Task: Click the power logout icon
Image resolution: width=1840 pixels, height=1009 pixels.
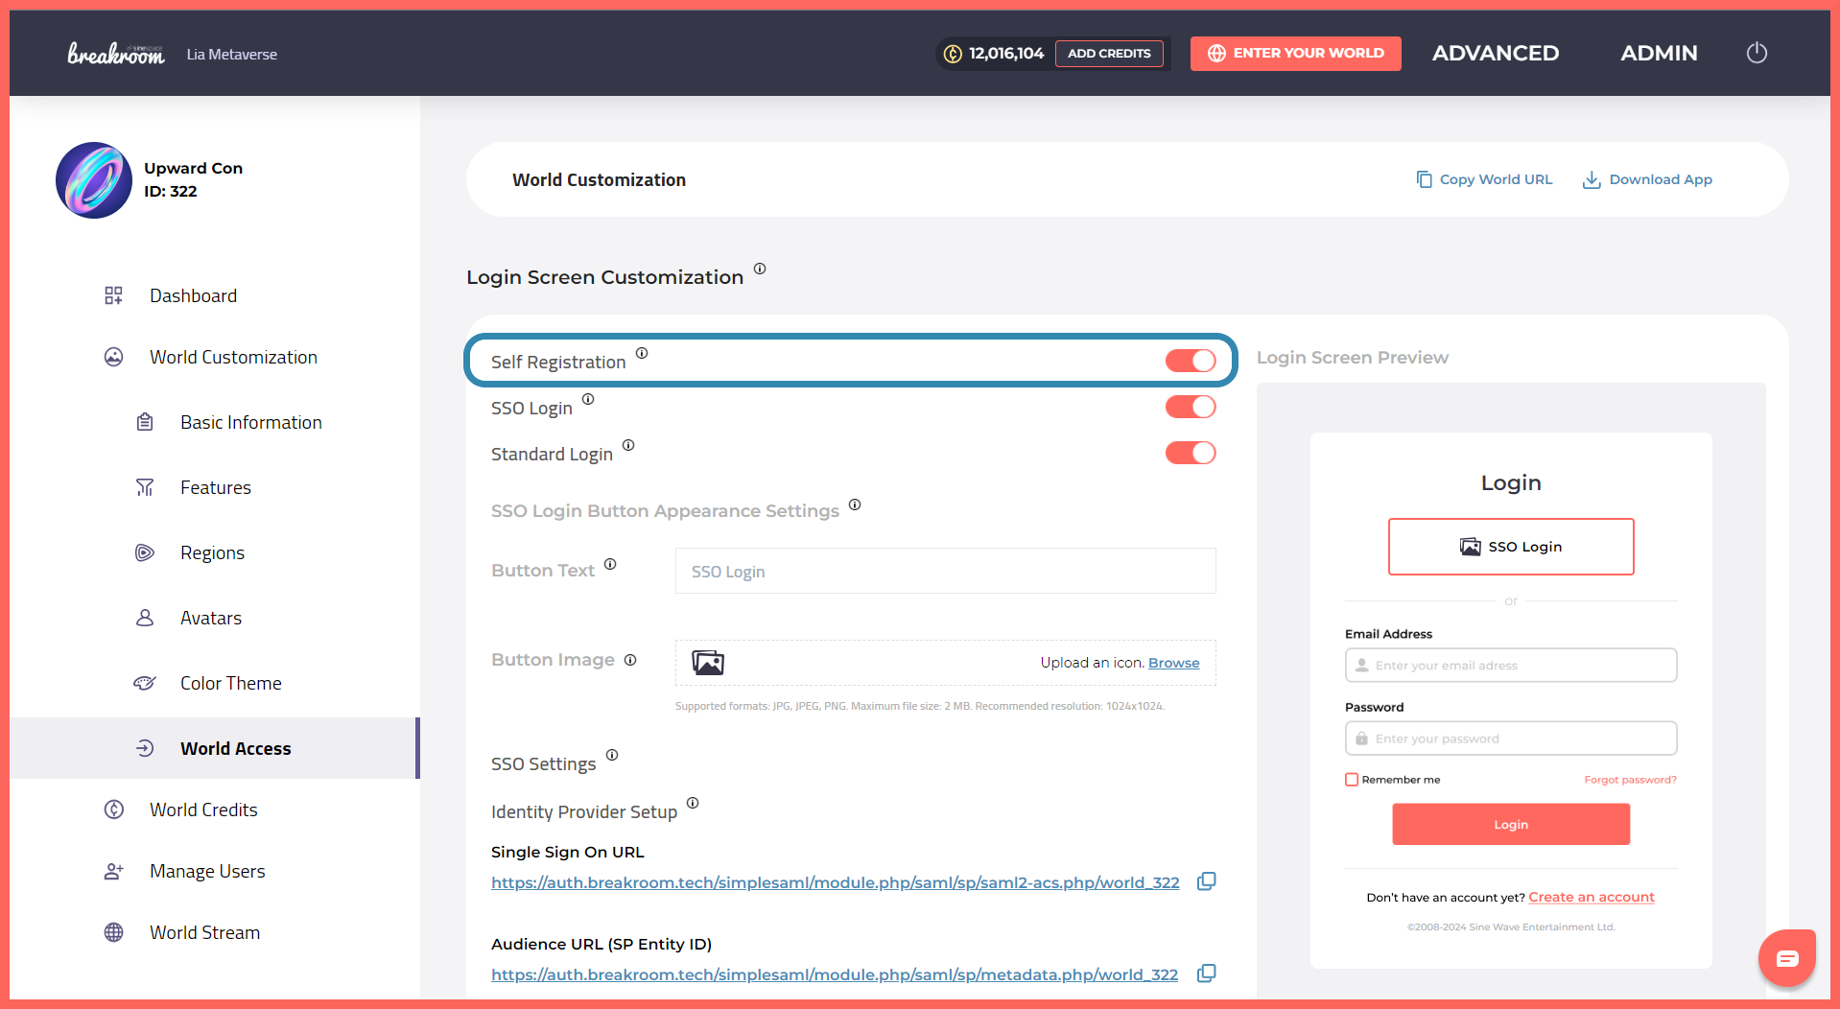Action: point(1757,53)
